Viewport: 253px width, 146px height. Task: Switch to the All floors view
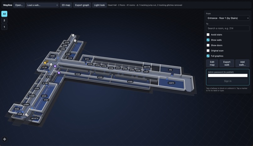(4, 14)
